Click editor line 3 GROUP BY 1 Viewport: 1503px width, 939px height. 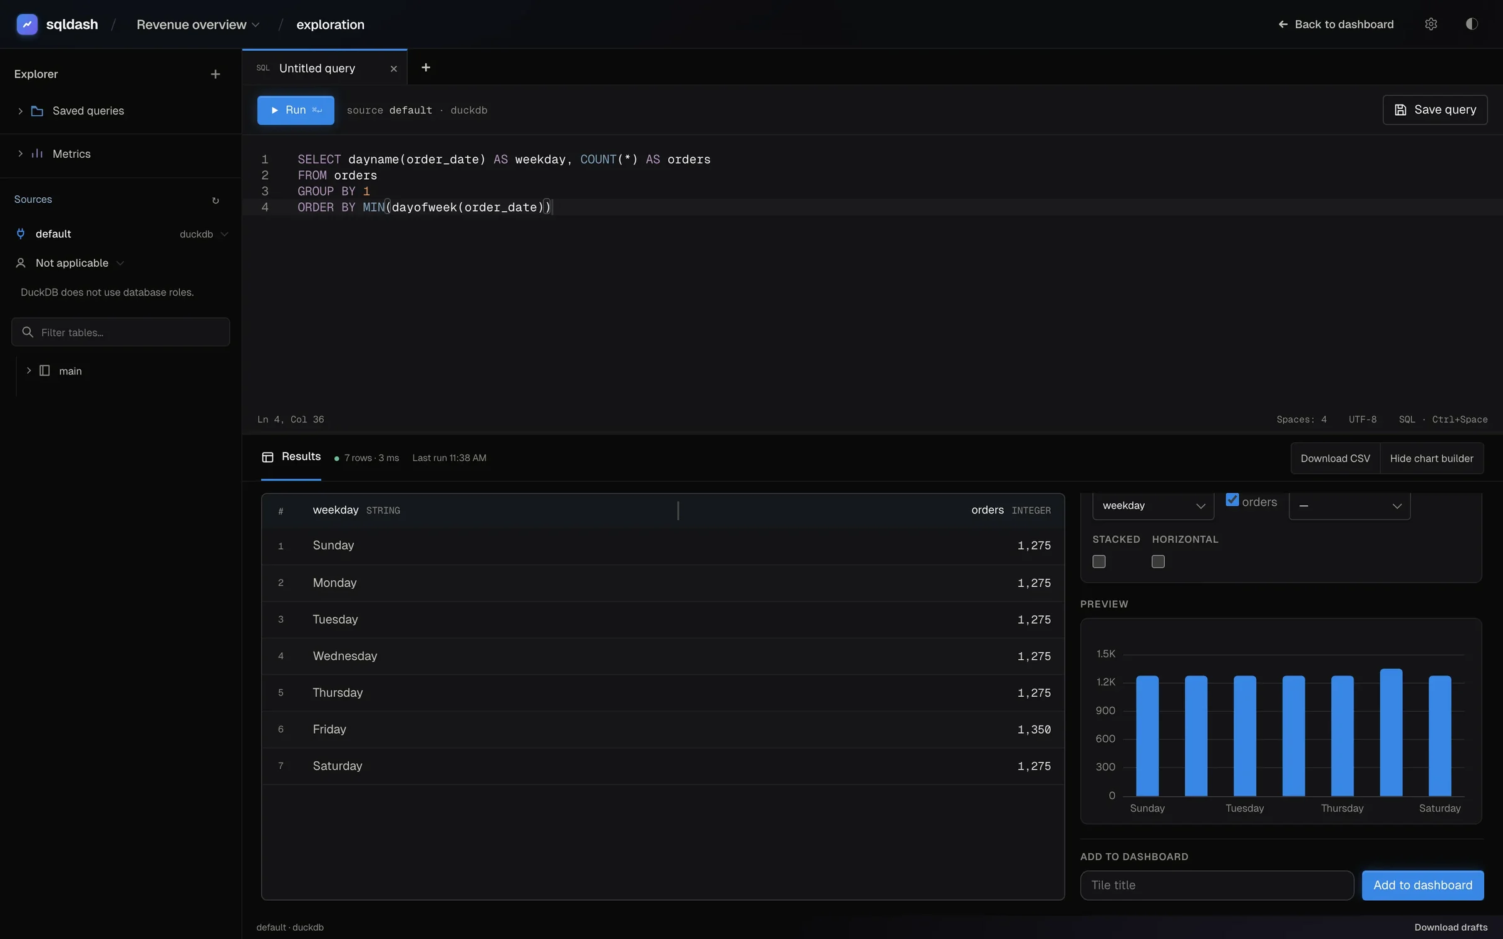[334, 191]
